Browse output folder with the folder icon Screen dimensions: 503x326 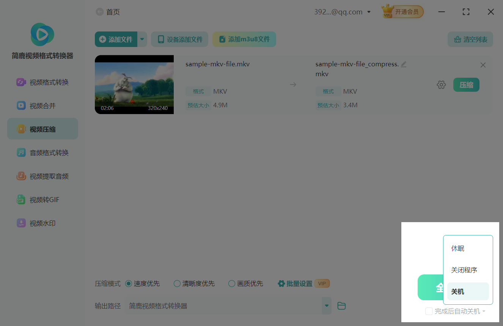pos(341,306)
